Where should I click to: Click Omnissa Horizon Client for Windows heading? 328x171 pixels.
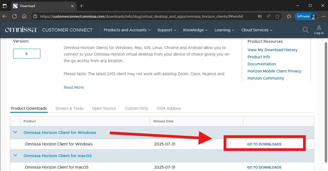[60, 133]
